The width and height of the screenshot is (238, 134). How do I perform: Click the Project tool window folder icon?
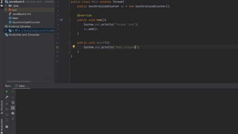click(1, 6)
